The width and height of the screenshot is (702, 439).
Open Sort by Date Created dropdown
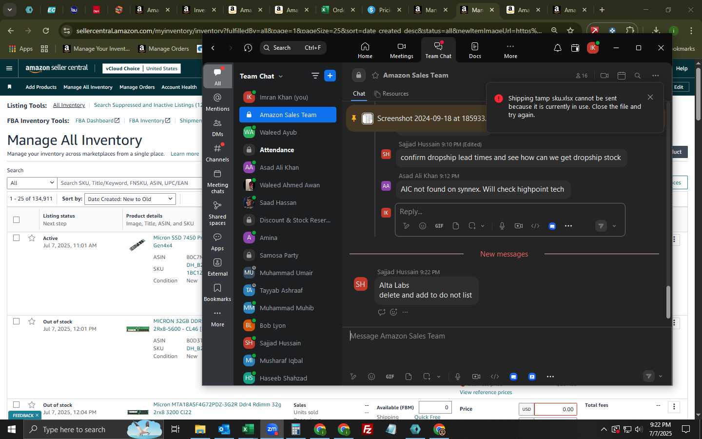[x=130, y=199]
